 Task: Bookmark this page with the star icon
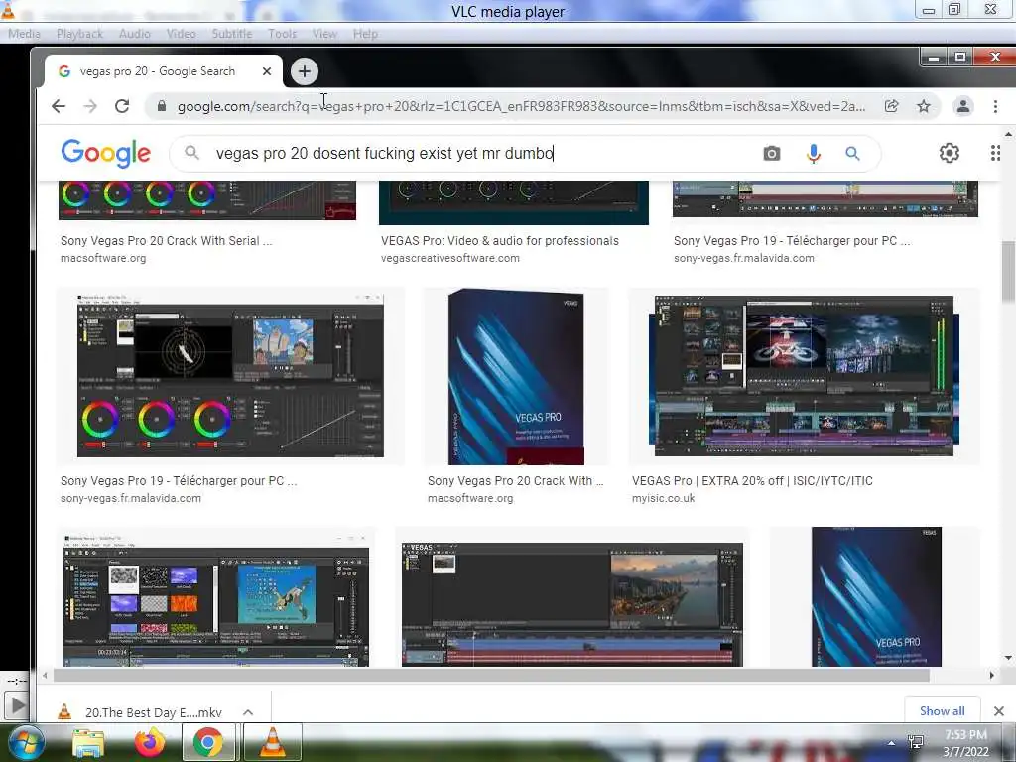click(x=924, y=106)
